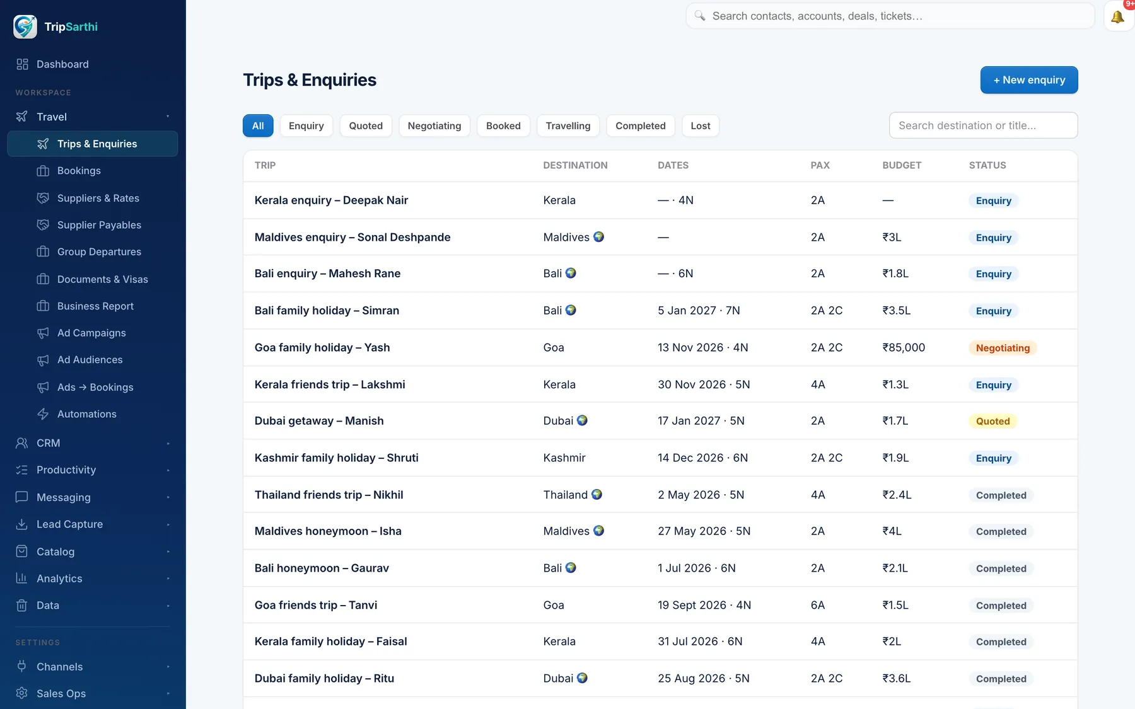Viewport: 1135px width, 709px height.
Task: Expand the Analytics sidebar section
Action: click(93, 579)
